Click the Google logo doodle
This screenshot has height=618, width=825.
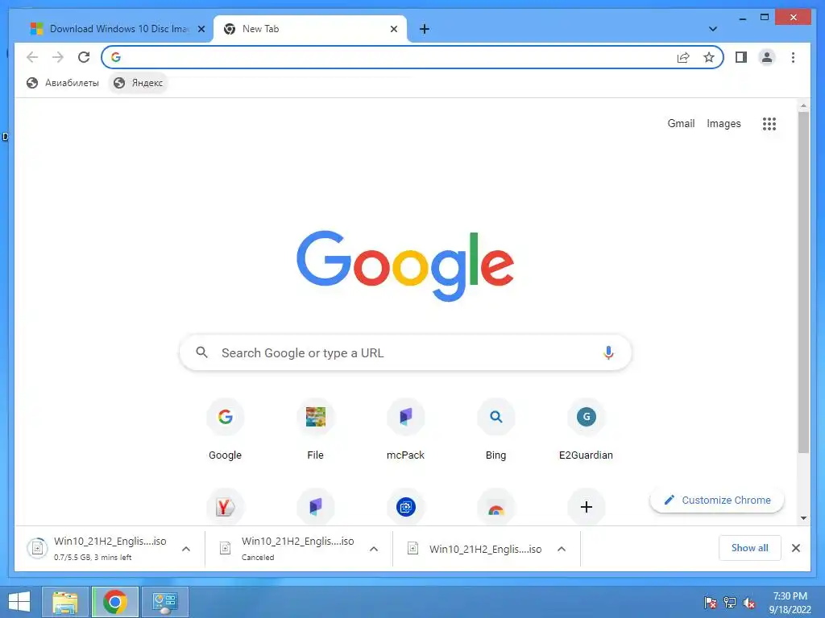[405, 266]
